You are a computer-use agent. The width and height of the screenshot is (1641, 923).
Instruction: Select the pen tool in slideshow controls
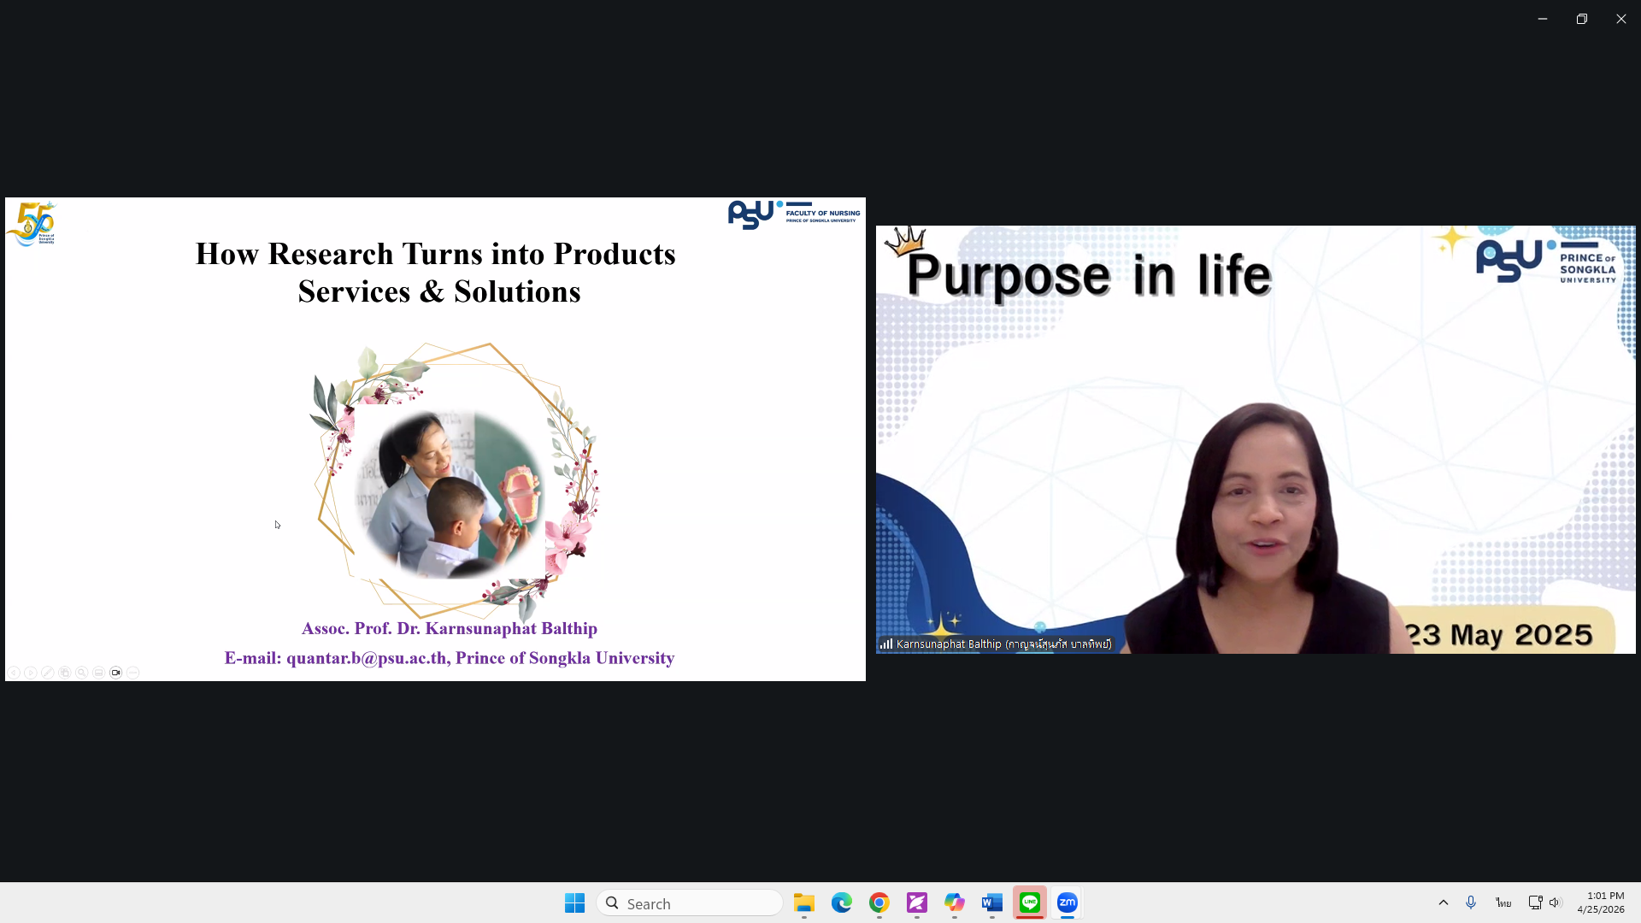(x=48, y=673)
